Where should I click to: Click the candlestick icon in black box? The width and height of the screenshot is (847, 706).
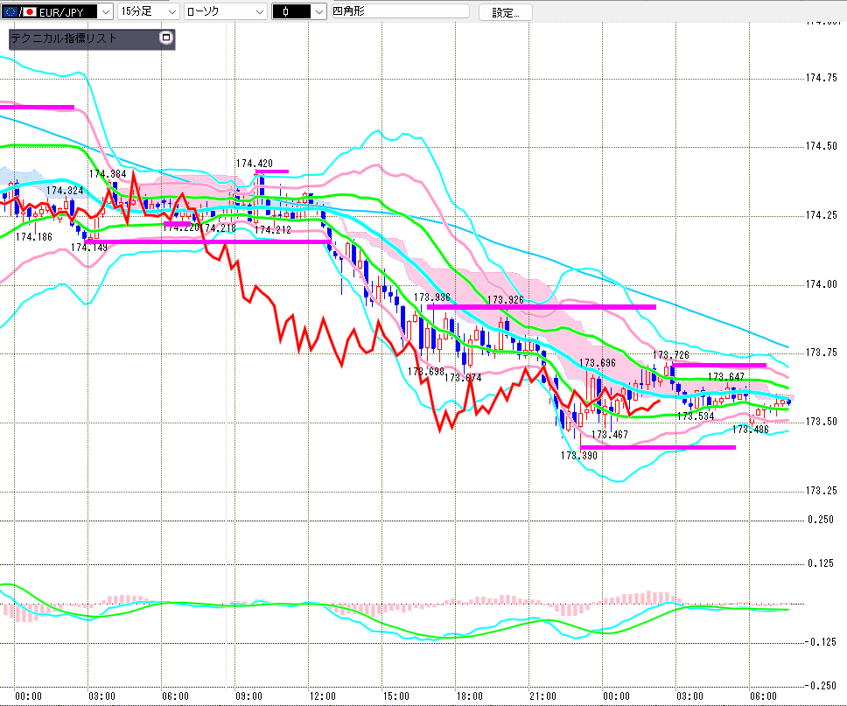tap(286, 12)
